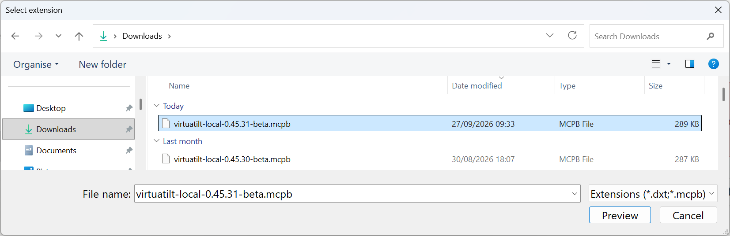Click MCPB File type of the 0.45.30 row

pos(576,159)
